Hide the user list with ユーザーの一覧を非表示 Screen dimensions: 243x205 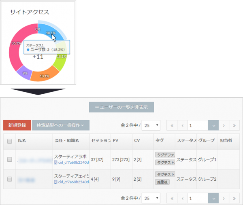[x=122, y=107]
